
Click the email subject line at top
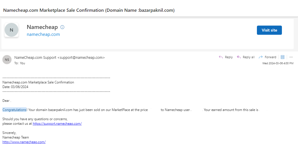pos(89,10)
